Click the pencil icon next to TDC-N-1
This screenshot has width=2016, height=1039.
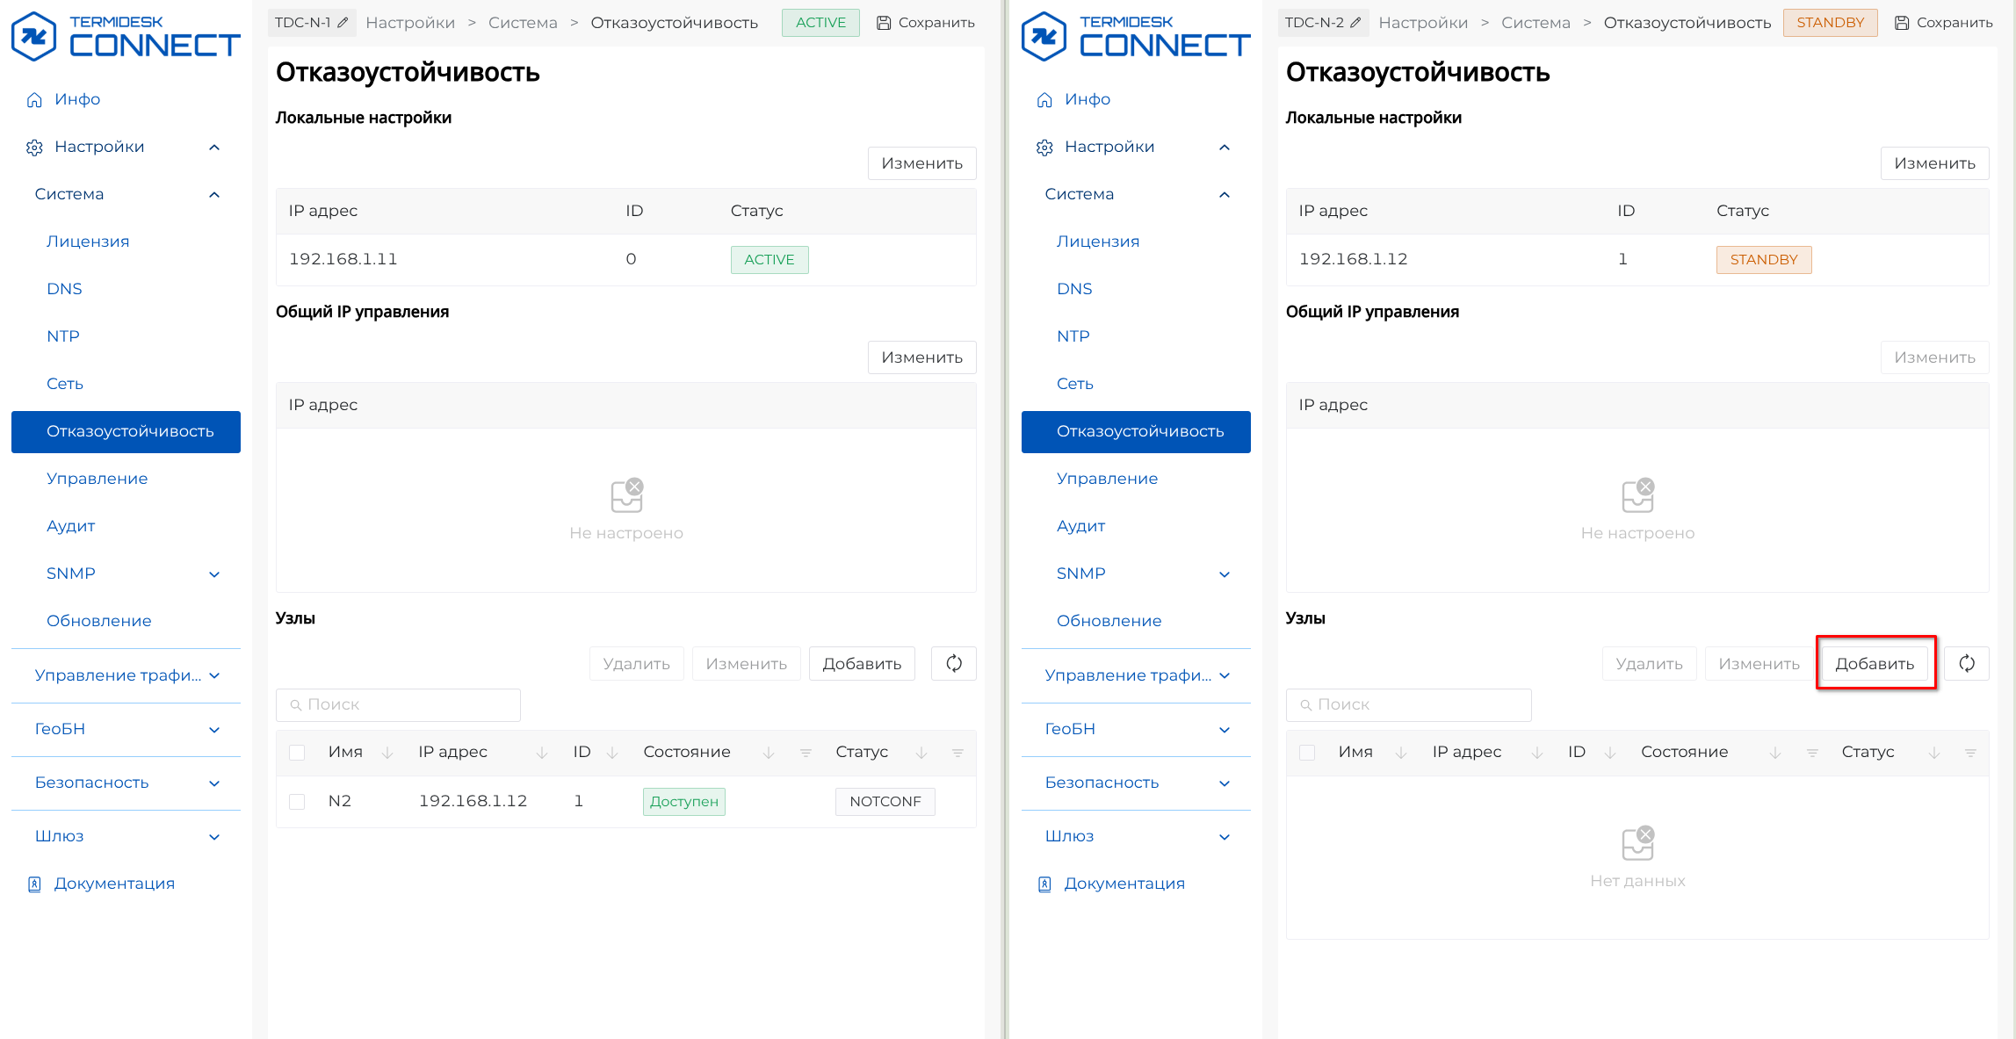[343, 23]
